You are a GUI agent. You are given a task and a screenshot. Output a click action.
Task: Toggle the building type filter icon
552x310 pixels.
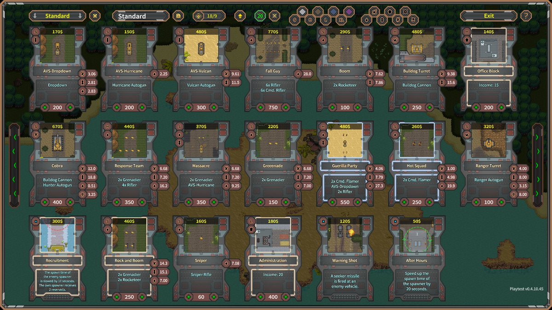click(390, 11)
